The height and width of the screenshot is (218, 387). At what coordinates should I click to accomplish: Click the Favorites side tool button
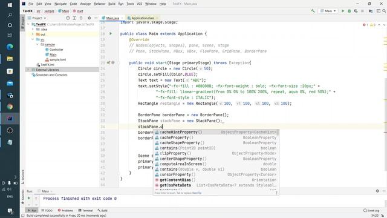click(23, 197)
